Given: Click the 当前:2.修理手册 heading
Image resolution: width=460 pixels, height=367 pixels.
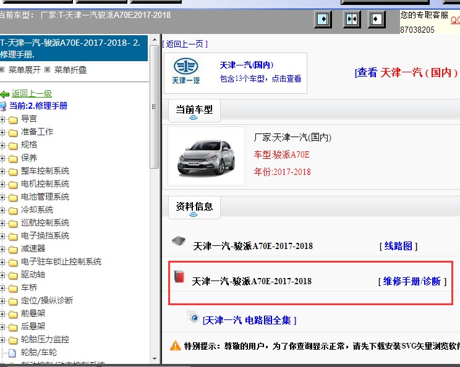Looking at the screenshot, I should (38, 106).
